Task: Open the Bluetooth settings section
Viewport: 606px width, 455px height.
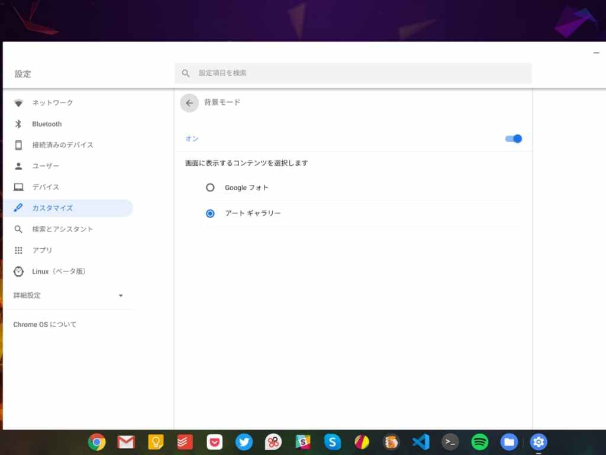Action: [x=47, y=124]
